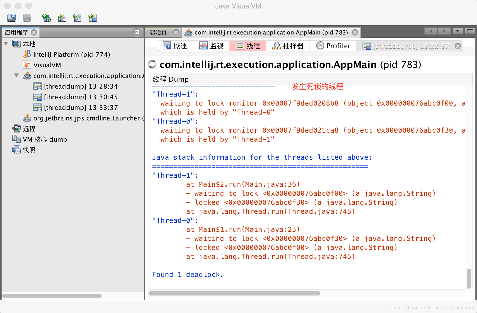Select the 远程 tree node
The image size is (477, 313).
point(29,129)
